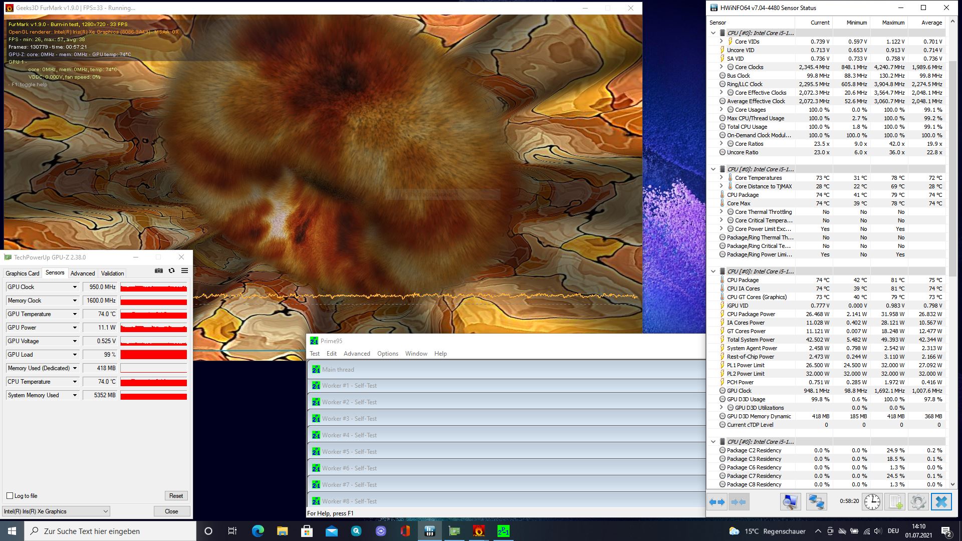Click Close button in GPU-Z
The image size is (962, 541).
click(171, 511)
